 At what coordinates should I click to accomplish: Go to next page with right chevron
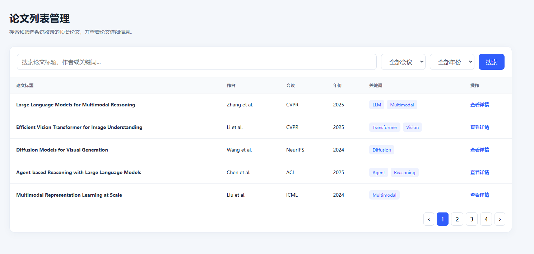click(500, 219)
